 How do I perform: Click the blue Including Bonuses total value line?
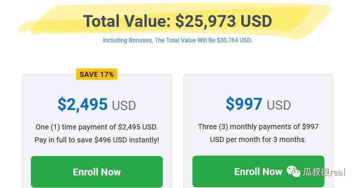tap(177, 40)
